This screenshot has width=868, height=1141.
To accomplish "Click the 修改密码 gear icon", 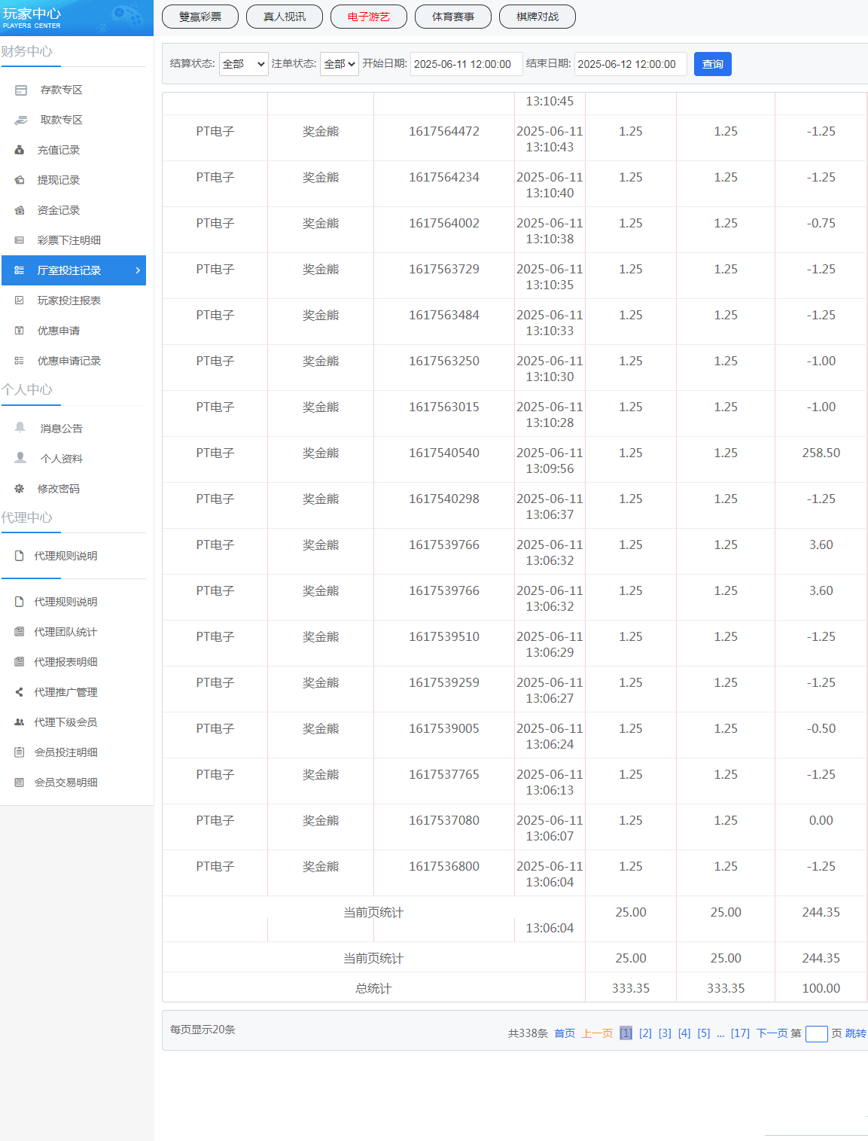I will (20, 489).
